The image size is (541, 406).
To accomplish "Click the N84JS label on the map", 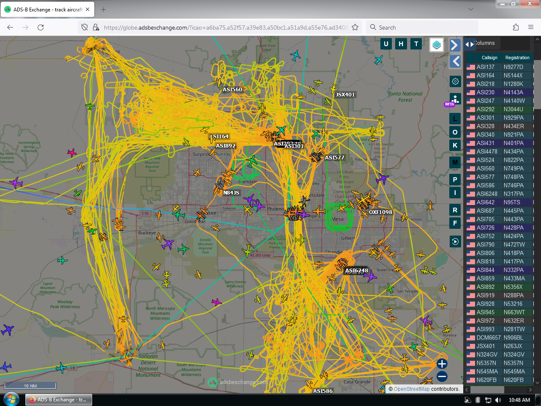I will pyautogui.click(x=231, y=192).
